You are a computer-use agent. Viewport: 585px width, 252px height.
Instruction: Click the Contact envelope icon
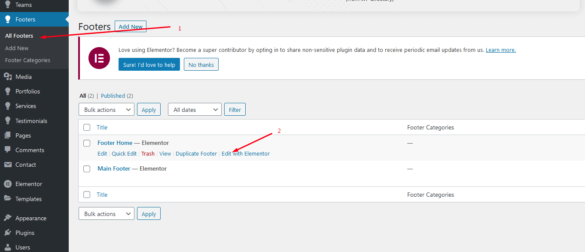point(7,165)
